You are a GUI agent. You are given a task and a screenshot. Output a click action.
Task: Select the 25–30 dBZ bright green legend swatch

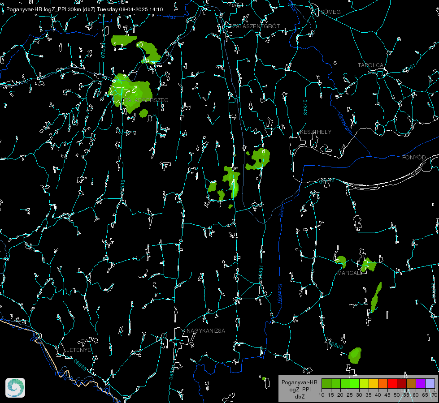pos(355,384)
